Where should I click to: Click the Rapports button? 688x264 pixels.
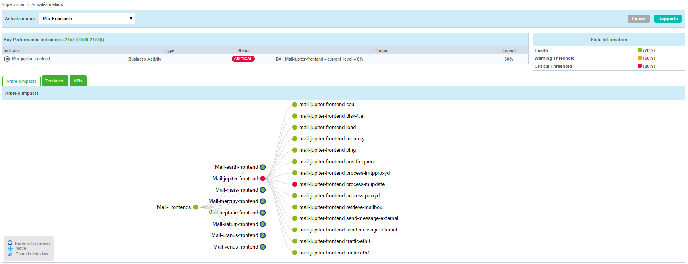(x=667, y=19)
